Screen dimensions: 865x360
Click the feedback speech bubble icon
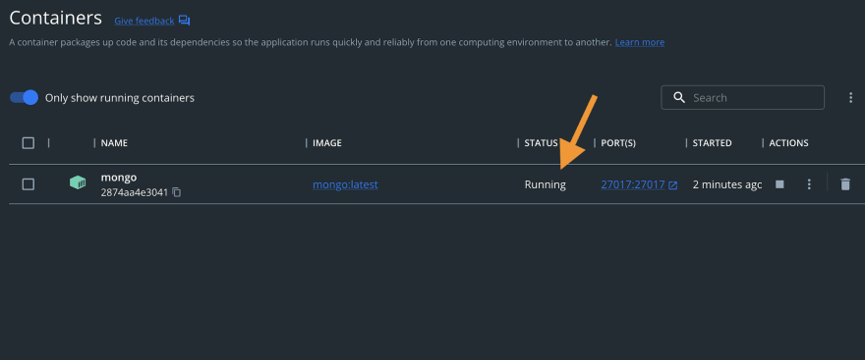pos(184,21)
